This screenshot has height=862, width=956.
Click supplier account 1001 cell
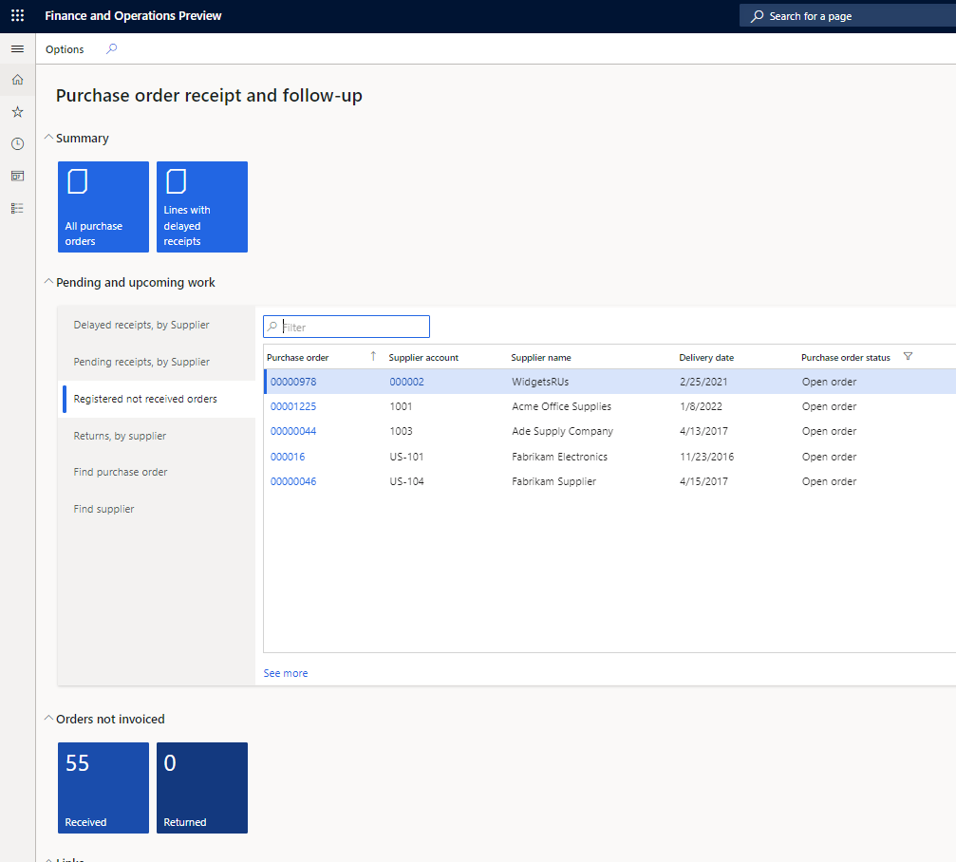401,406
